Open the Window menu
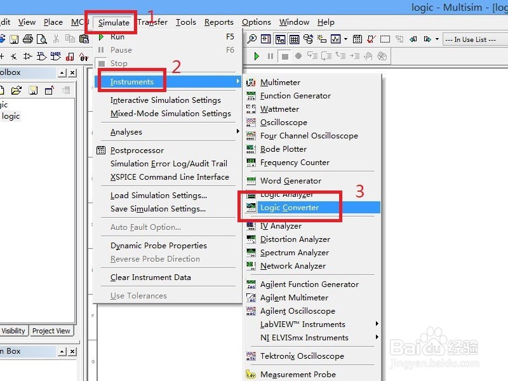The height and width of the screenshot is (381, 508). pyautogui.click(x=294, y=22)
